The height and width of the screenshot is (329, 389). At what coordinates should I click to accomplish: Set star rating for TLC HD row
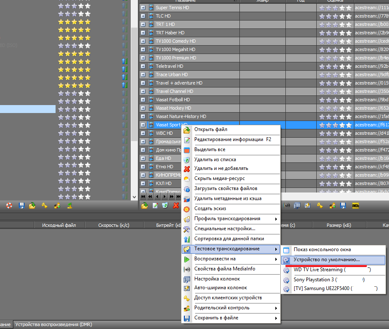coord(335,16)
